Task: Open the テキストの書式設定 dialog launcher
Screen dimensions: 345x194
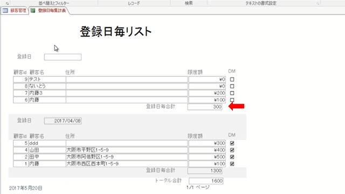Action: [318, 3]
